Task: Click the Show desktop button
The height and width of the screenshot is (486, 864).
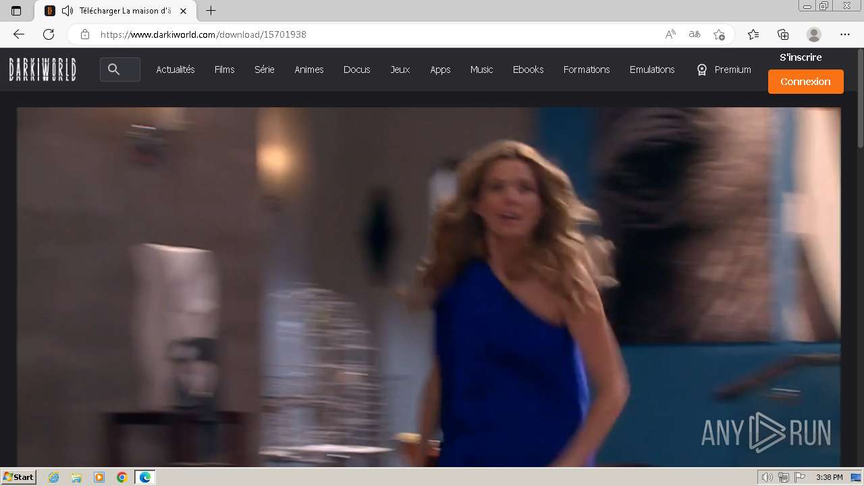Action: tap(856, 477)
